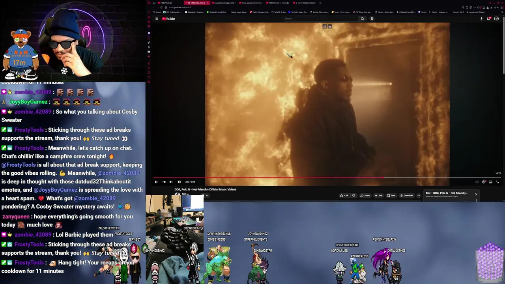This screenshot has width=505, height=284.
Task: Open YouTube account avatar menu
Action: coord(496,19)
